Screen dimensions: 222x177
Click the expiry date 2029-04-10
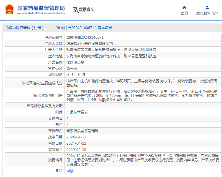click(76, 150)
